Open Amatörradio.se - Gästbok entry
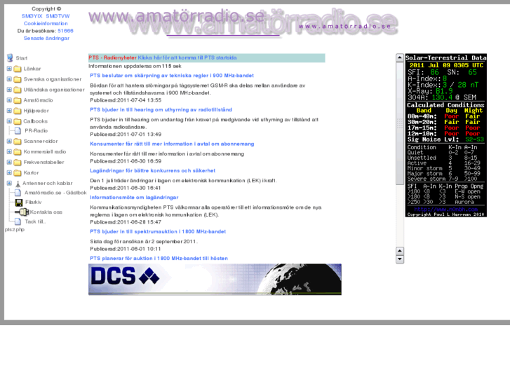The image size is (510, 382). [x=55, y=193]
